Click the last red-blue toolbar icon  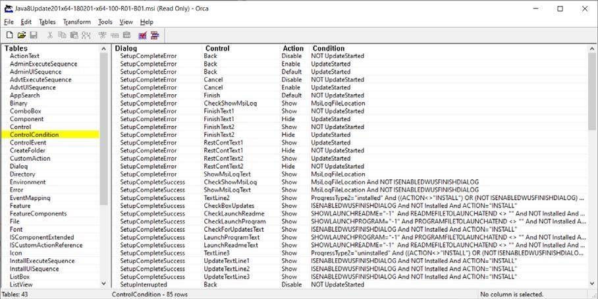coord(155,36)
